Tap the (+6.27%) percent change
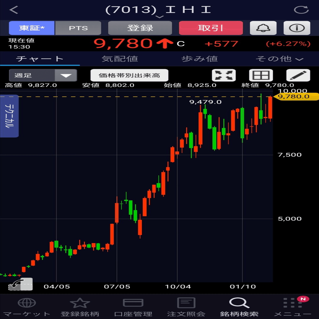Viewport: 319px width, 319px height. [288, 44]
